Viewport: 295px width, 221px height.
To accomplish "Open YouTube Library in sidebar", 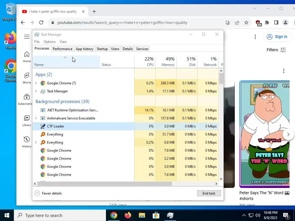I will tap(27, 121).
